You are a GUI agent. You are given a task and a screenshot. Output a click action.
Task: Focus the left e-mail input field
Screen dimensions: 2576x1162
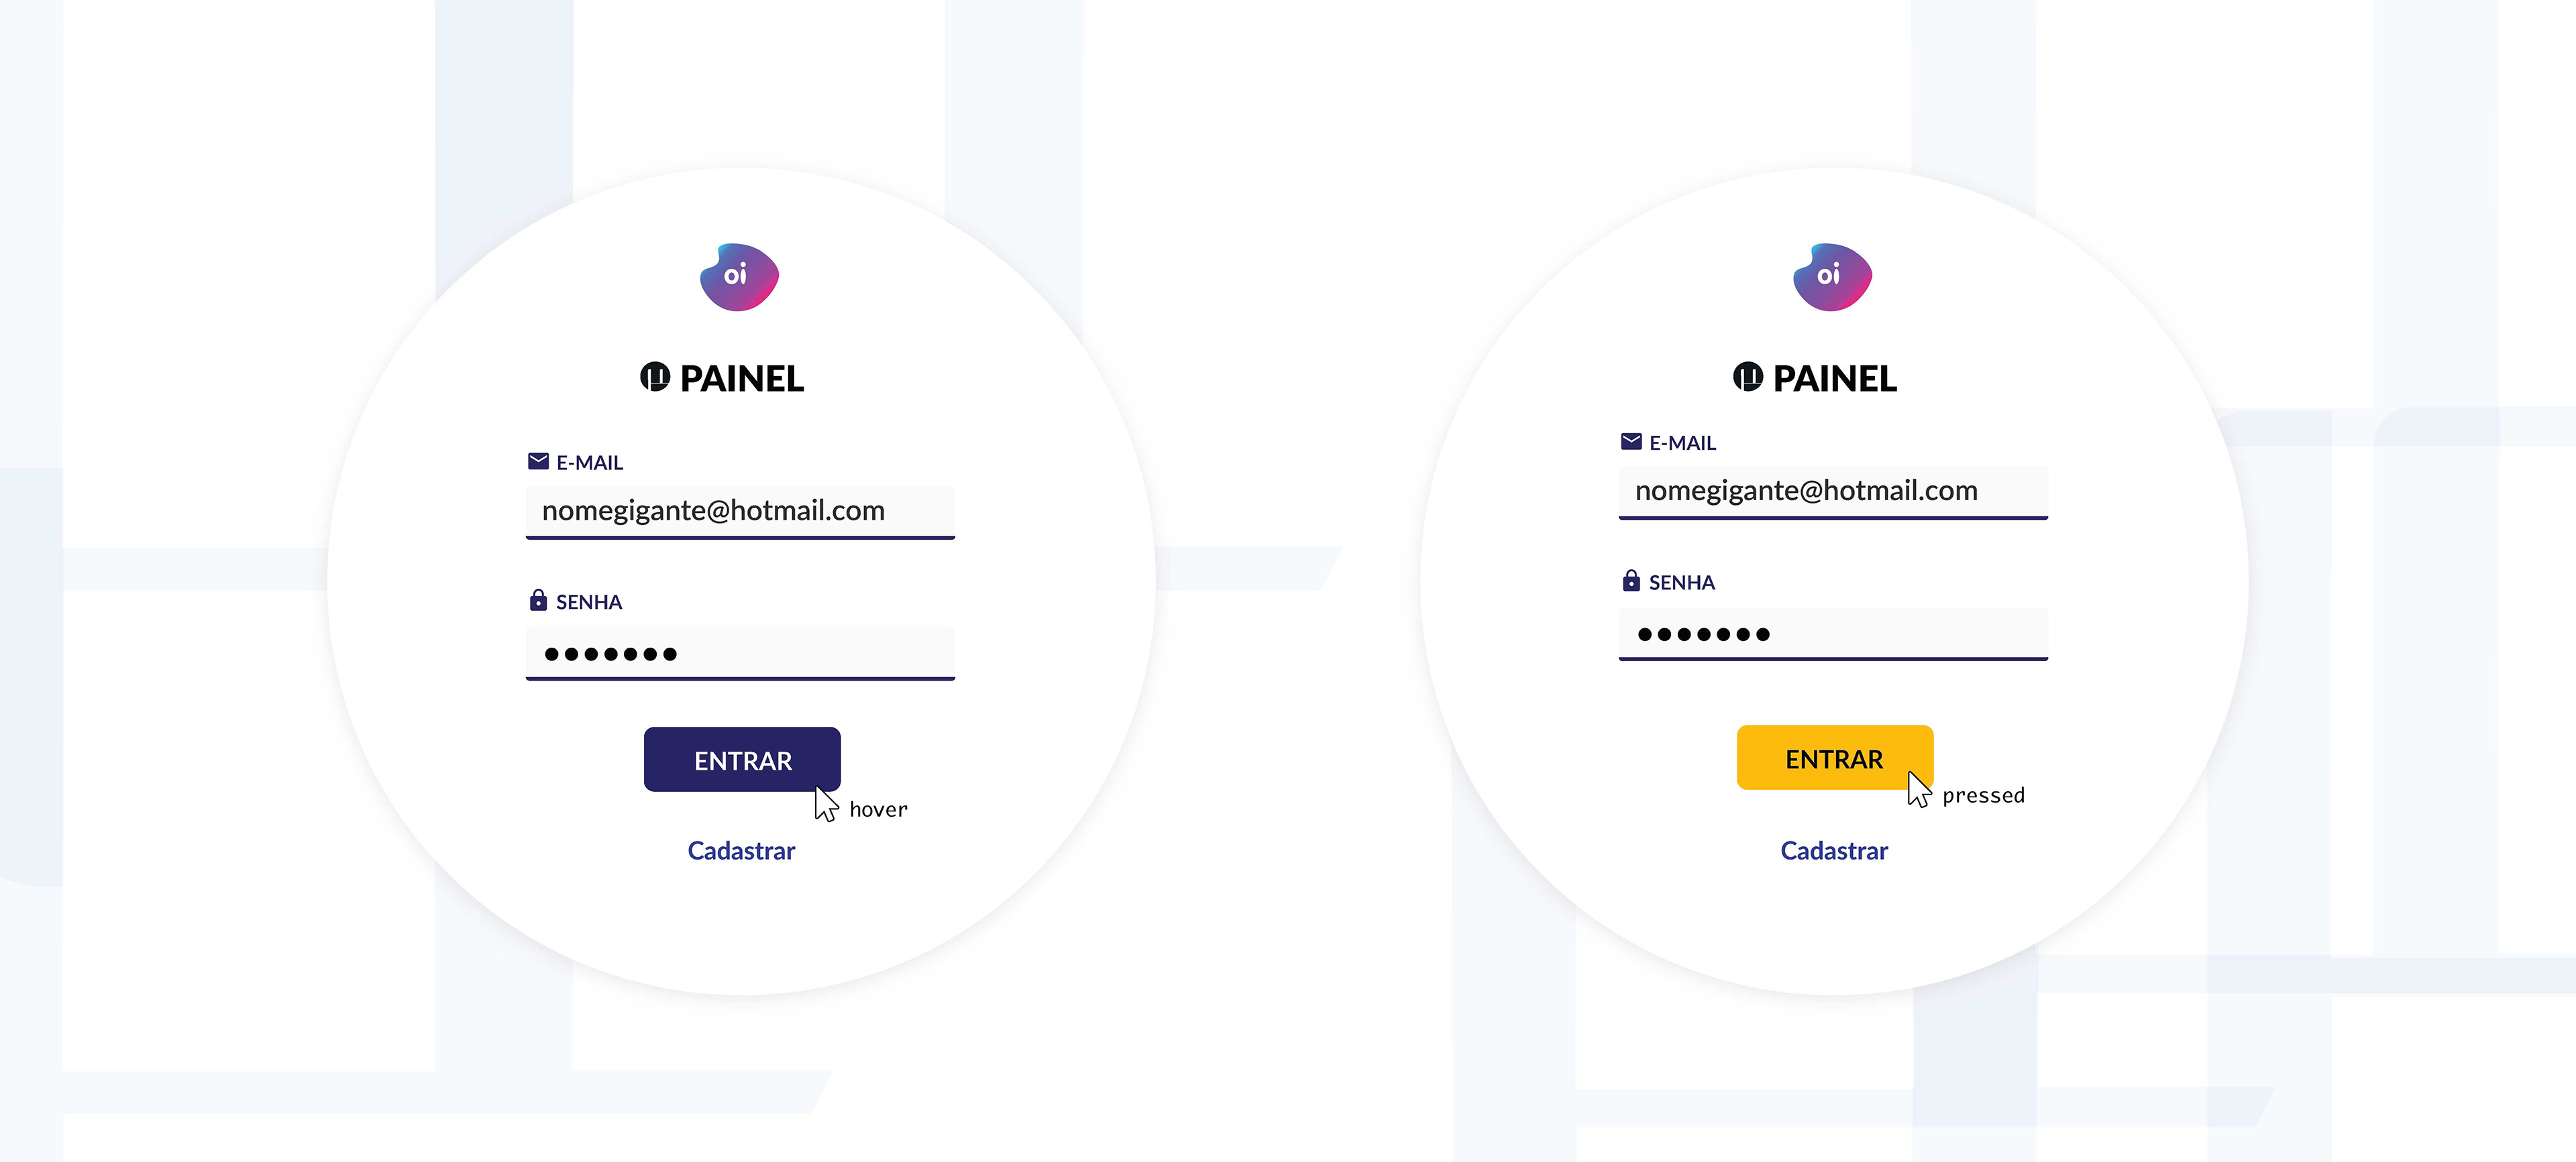(x=741, y=512)
